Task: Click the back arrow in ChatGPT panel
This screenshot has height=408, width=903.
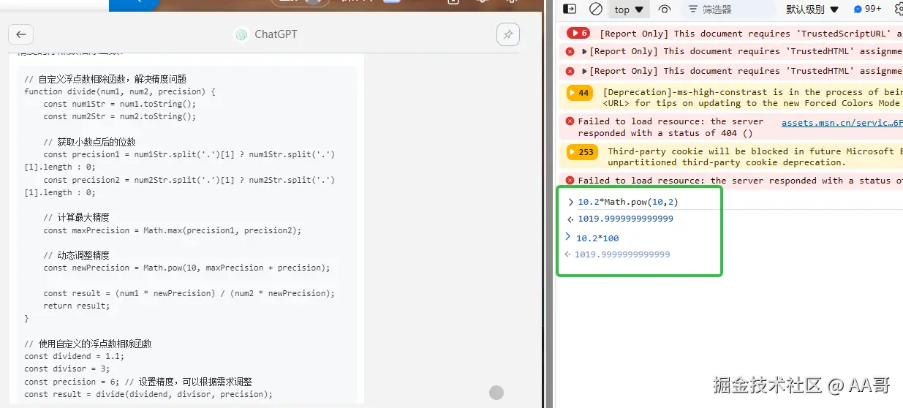Action: (x=20, y=34)
